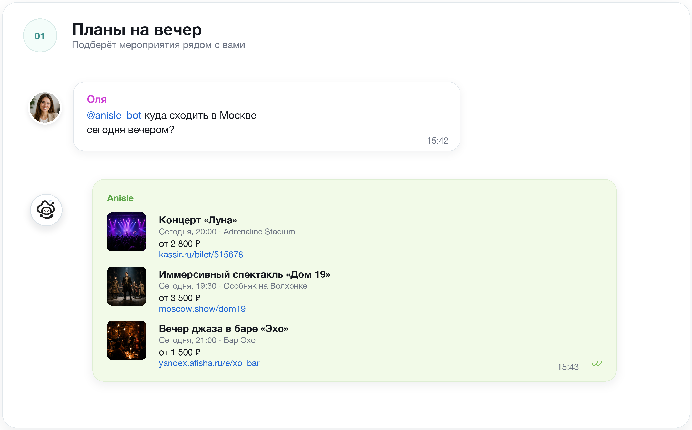692x430 pixels.
Task: Open the @anisle_bot mention link
Action: click(x=114, y=115)
